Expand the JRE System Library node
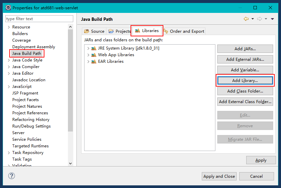Viewport: 281px width, 188px height. coord(88,48)
